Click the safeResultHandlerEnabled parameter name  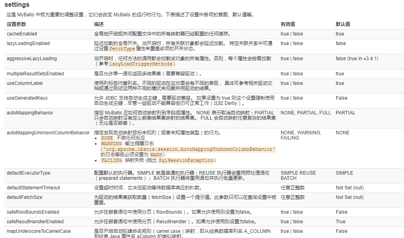click(x=35, y=222)
